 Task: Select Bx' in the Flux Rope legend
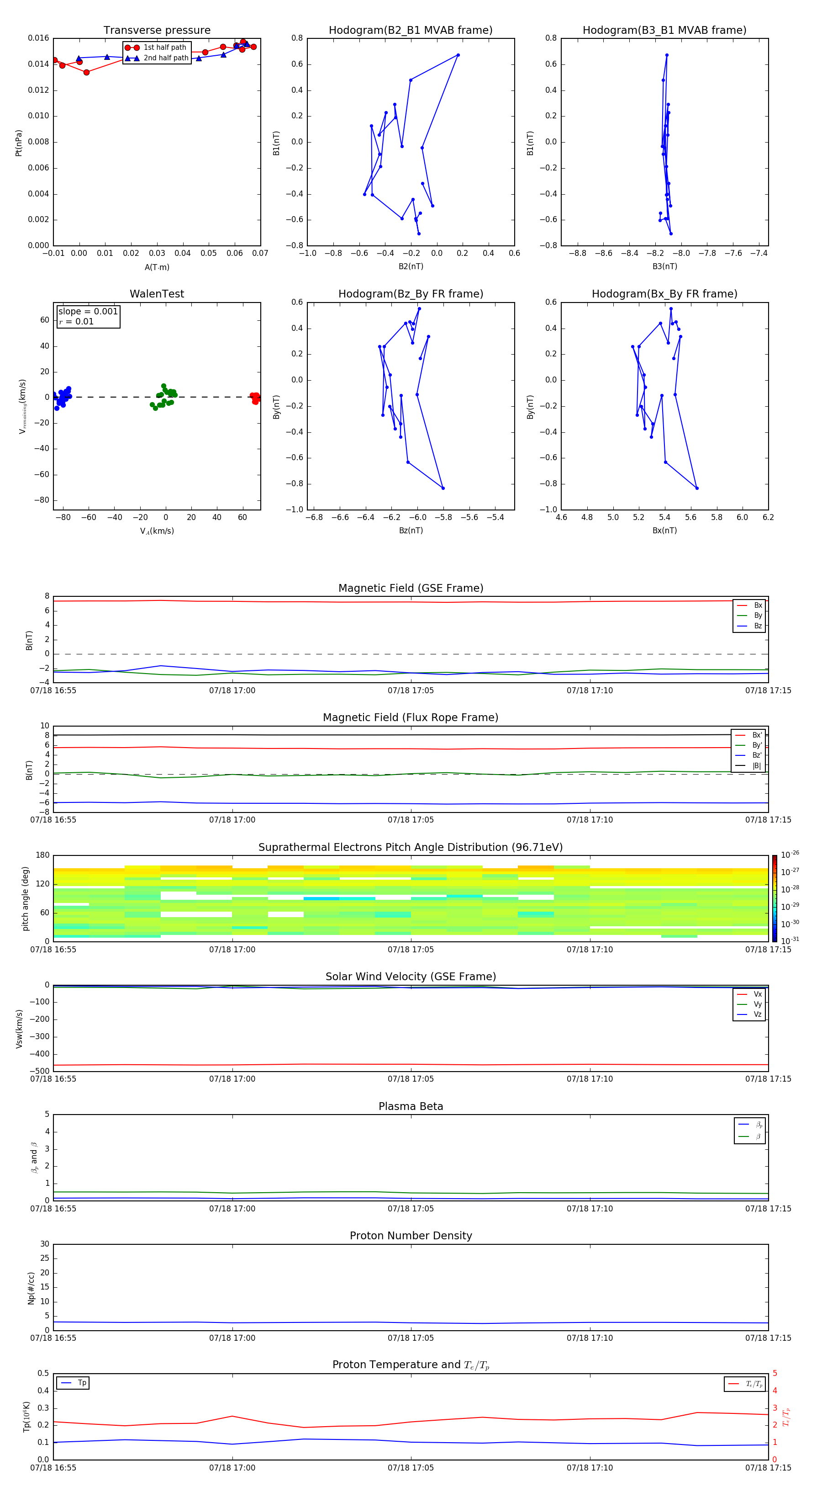coord(749,735)
